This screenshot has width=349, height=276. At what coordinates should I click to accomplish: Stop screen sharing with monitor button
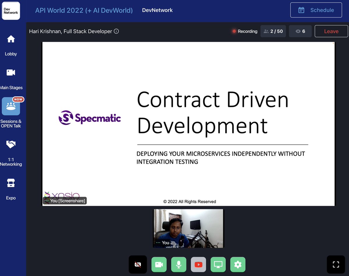[218, 264]
